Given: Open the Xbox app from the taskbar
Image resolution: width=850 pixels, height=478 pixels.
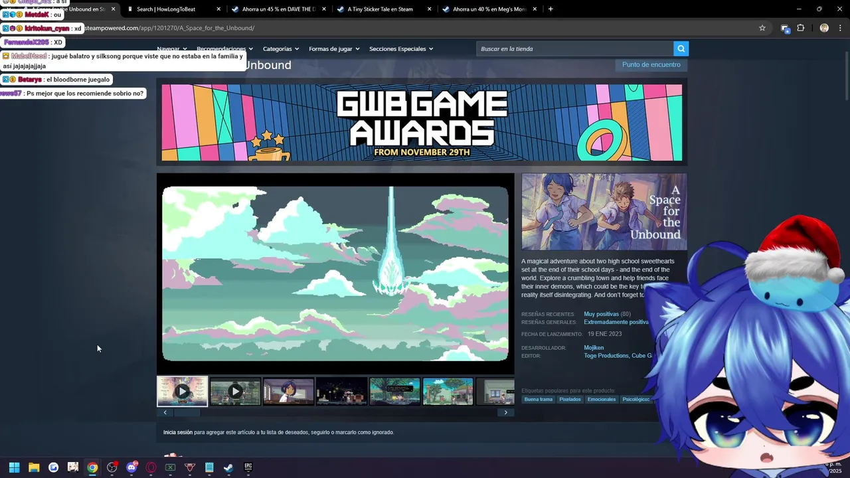Looking at the screenshot, I should 170,467.
